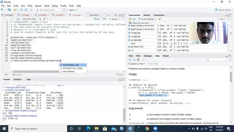Click the Find/Replace magnifier icon

[40, 19]
